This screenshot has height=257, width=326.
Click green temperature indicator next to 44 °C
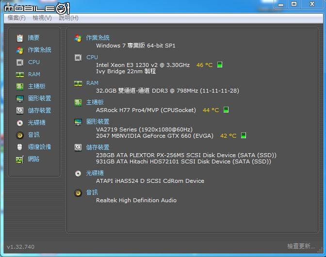coord(226,110)
